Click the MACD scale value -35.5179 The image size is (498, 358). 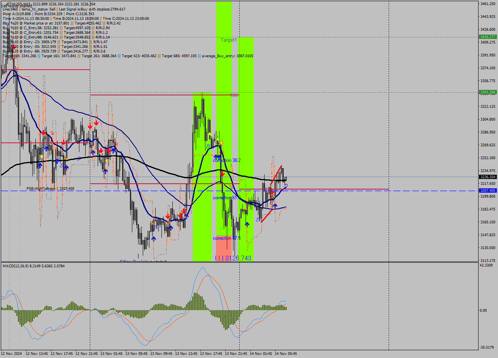pyautogui.click(x=487, y=347)
